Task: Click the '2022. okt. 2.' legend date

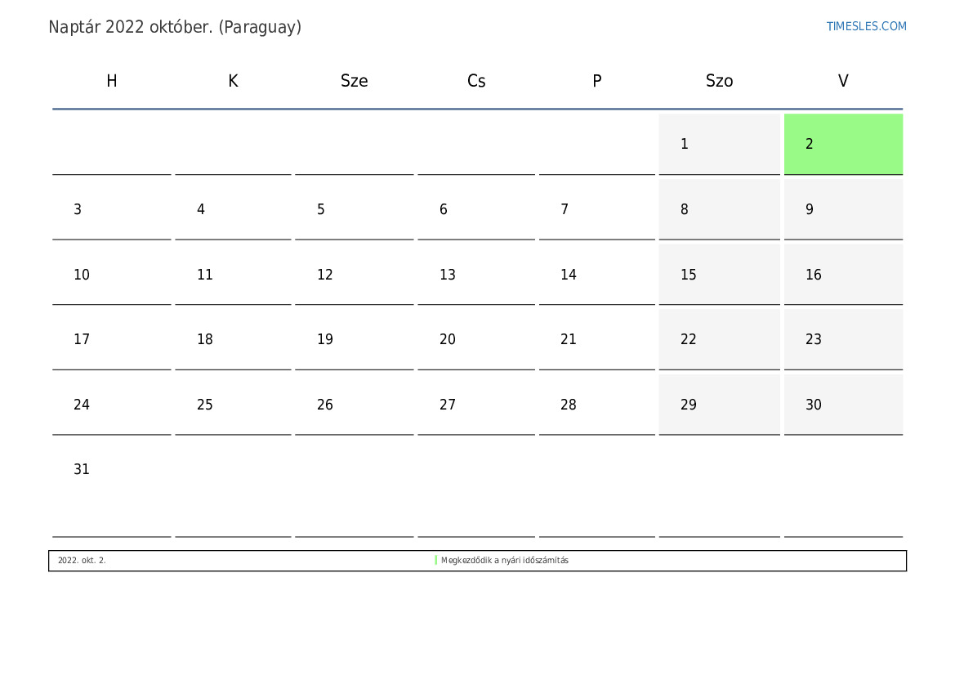Action: click(x=82, y=561)
